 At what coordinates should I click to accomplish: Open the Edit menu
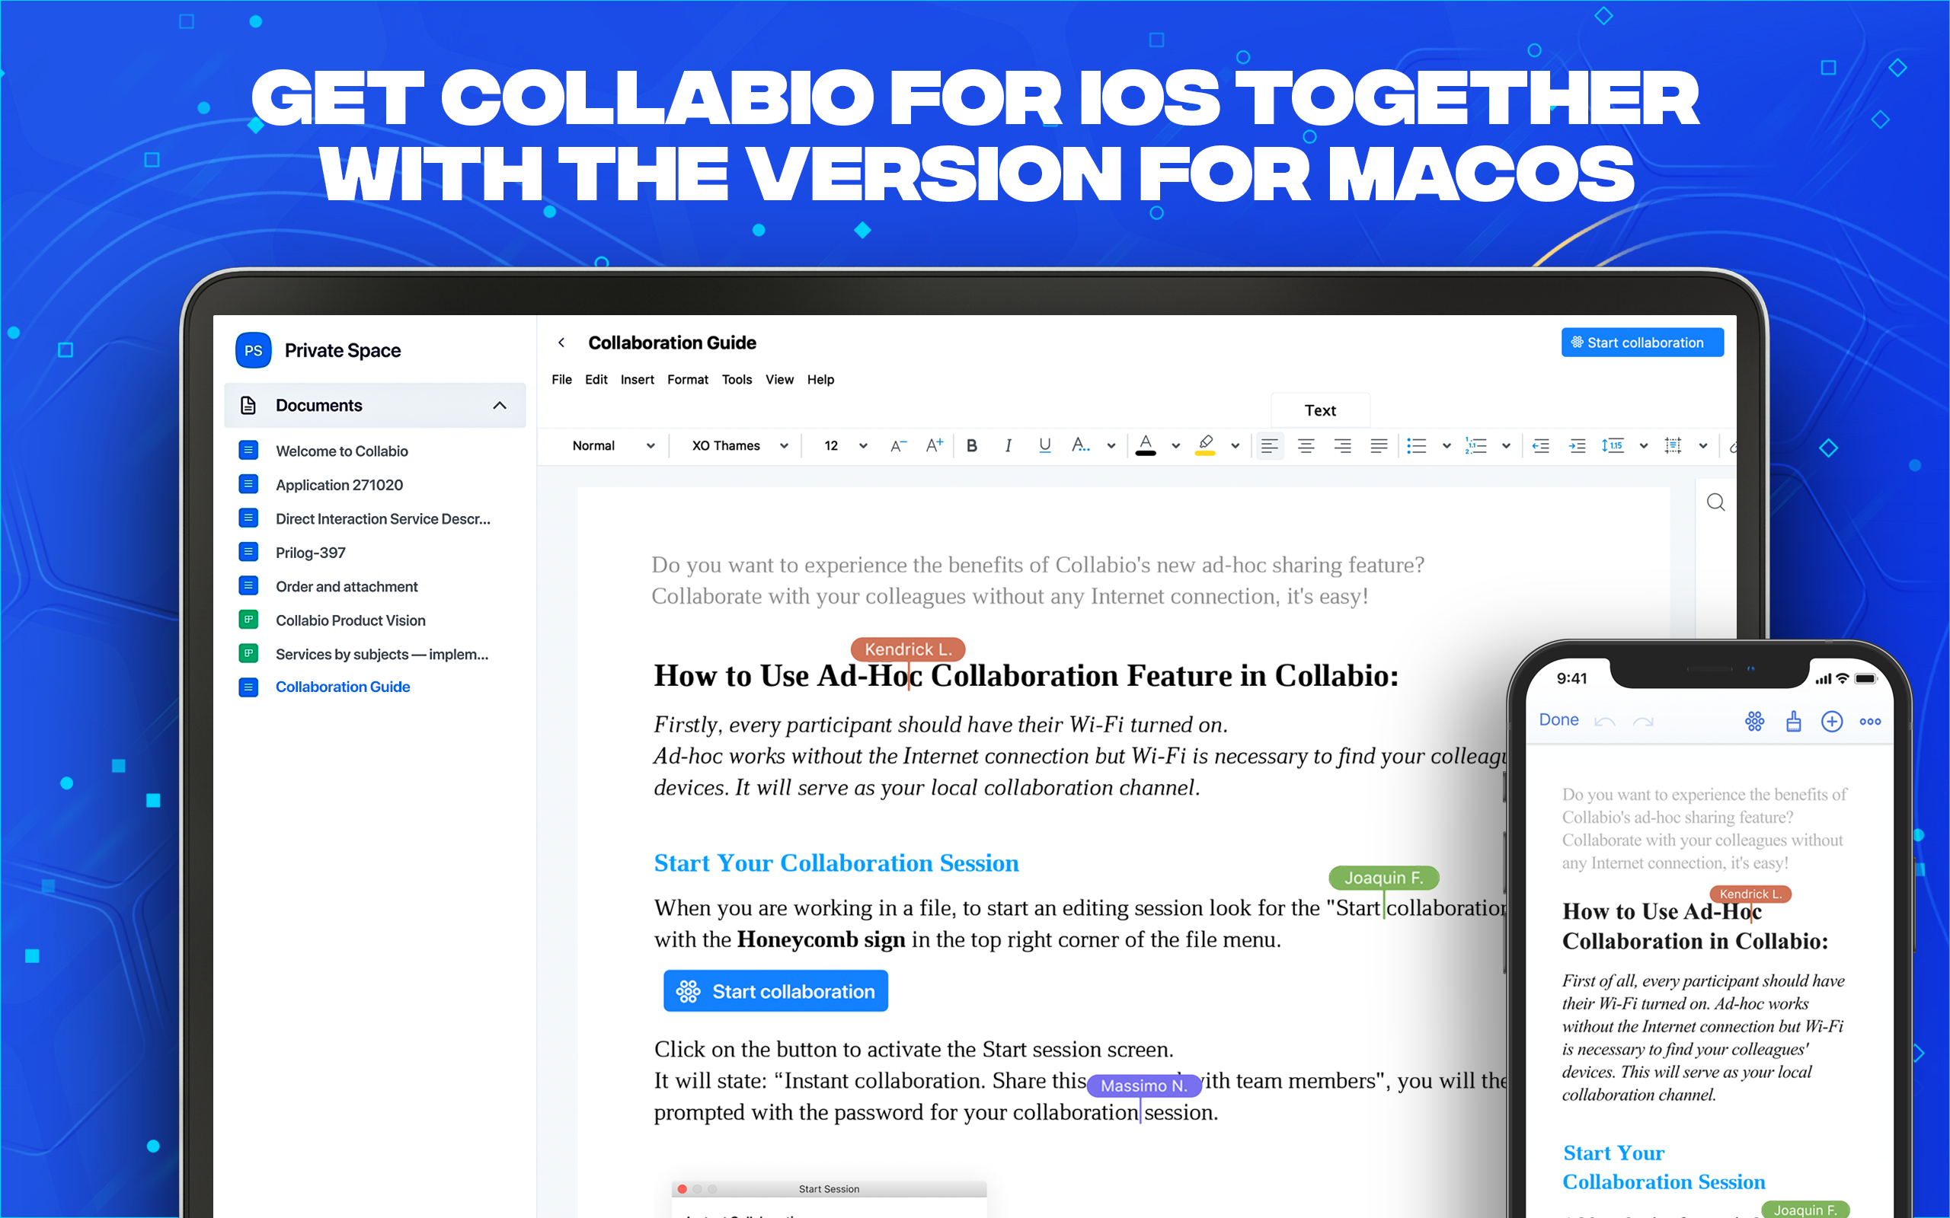point(596,379)
